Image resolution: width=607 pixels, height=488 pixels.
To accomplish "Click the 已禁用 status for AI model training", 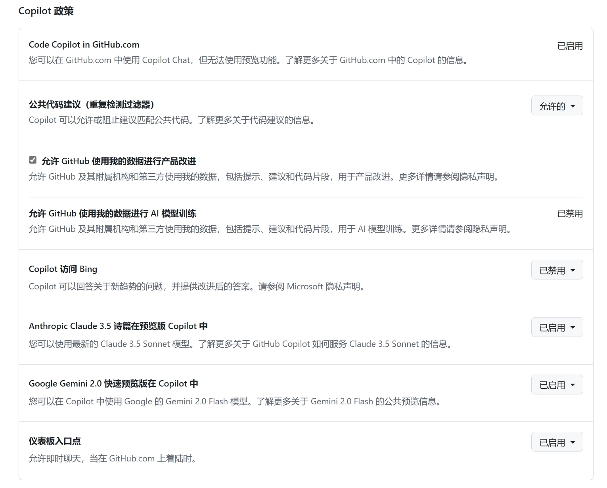I will pos(570,214).
